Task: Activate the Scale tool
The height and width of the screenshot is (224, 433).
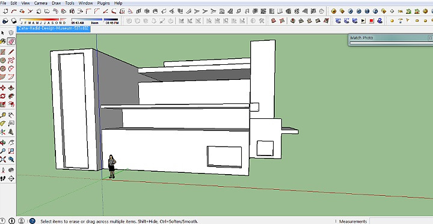Action: click(x=3, y=104)
